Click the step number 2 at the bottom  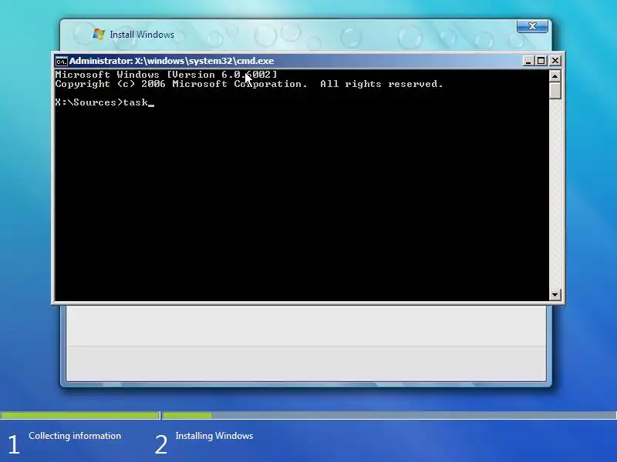tap(161, 445)
